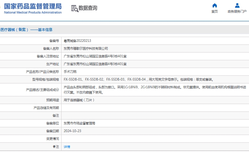Click 东莞市福歌尔医疗科技有限公司 company name
Image resolution: width=249 pixels, height=154 pixels.
pyautogui.click(x=86, y=49)
